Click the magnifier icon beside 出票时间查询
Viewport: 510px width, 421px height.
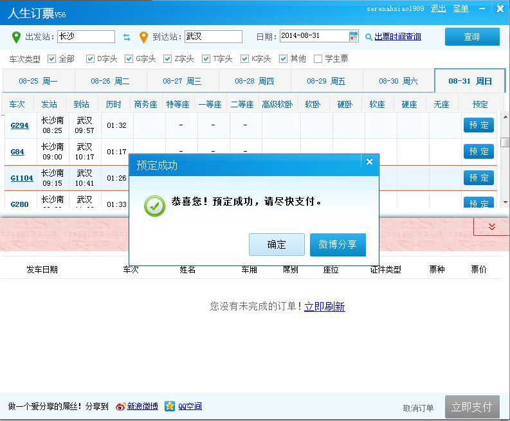(x=369, y=37)
